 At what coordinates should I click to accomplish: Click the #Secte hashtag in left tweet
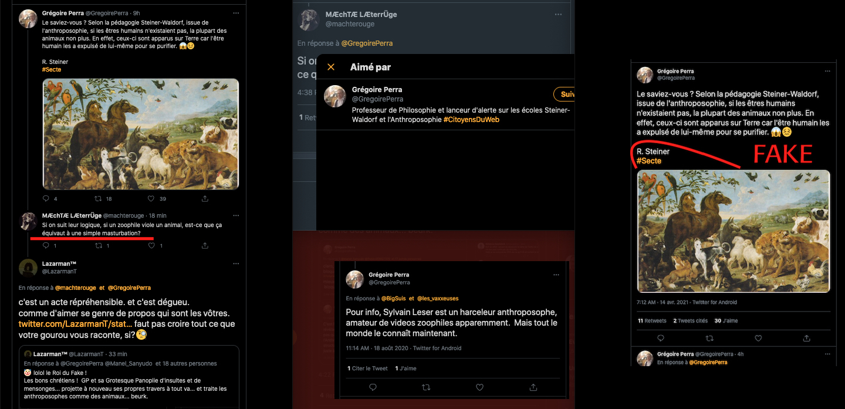pos(52,70)
